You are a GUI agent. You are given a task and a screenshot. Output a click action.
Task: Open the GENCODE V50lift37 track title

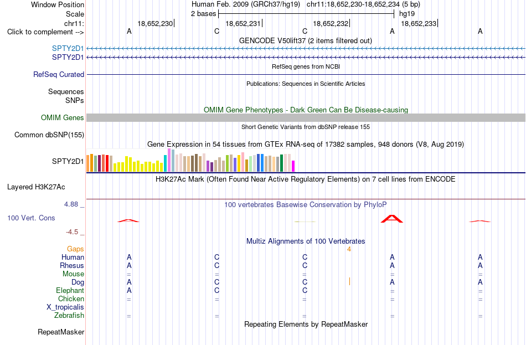click(306, 40)
